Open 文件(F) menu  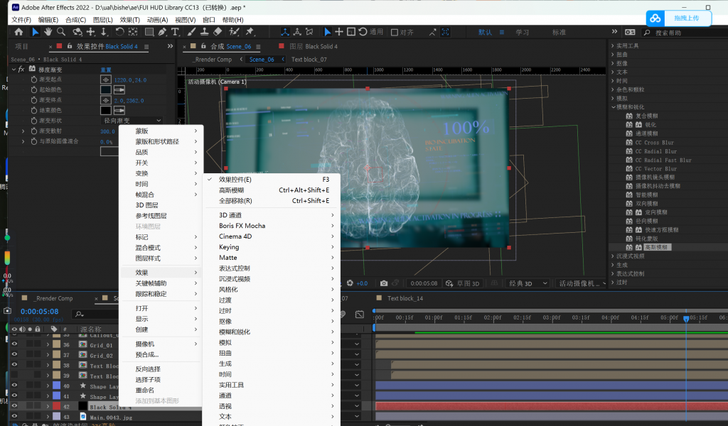21,20
